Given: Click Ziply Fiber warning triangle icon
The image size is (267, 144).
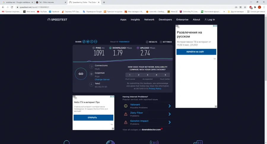Looking at the screenshot, I should pyautogui.click(x=126, y=114).
